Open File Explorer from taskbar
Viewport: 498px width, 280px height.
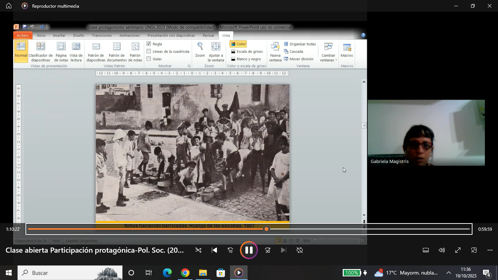click(x=203, y=273)
